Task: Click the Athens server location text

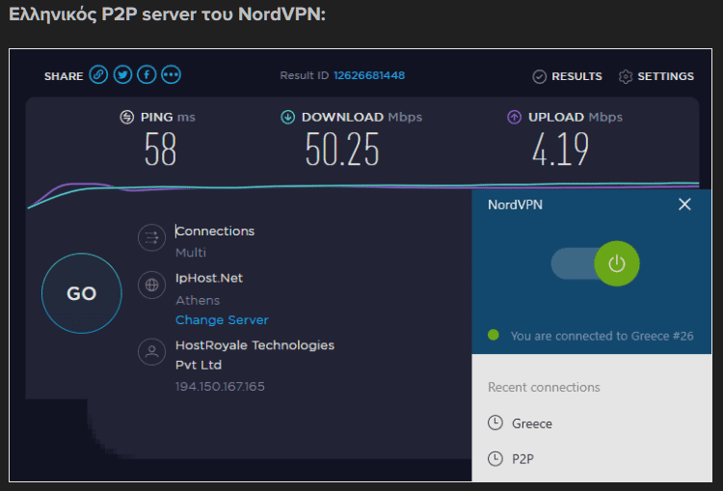Action: tap(198, 300)
